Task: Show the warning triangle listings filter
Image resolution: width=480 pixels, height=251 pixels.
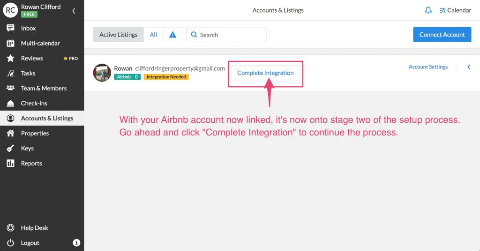Action: coord(172,35)
